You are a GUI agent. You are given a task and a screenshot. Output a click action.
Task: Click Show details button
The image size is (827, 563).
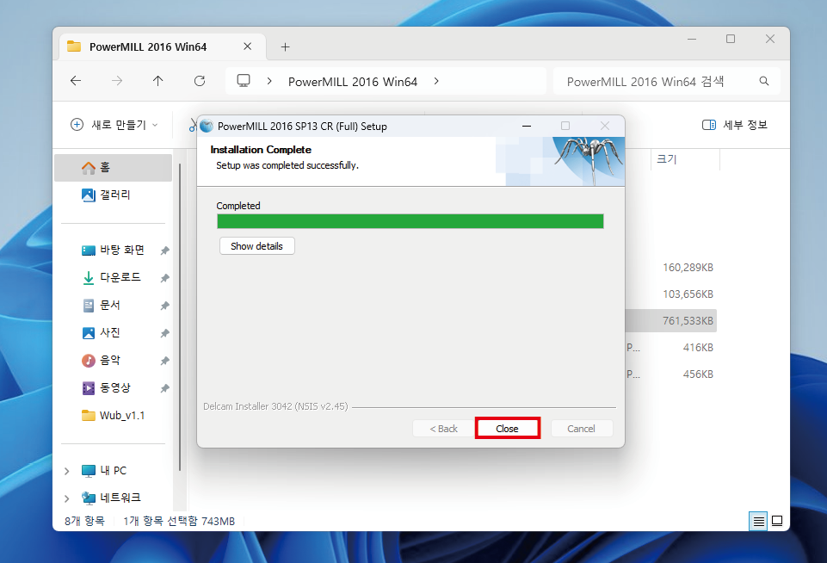click(256, 246)
